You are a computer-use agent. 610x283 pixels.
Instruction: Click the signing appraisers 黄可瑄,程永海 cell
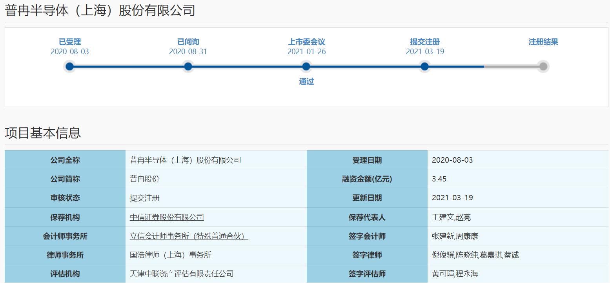[455, 274]
